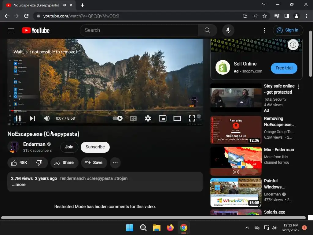Close the NoEscape.exe tab
Screen dimensions: 313x235
pos(71,5)
